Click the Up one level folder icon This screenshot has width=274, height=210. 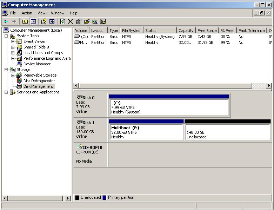pyautogui.click(x=25, y=21)
